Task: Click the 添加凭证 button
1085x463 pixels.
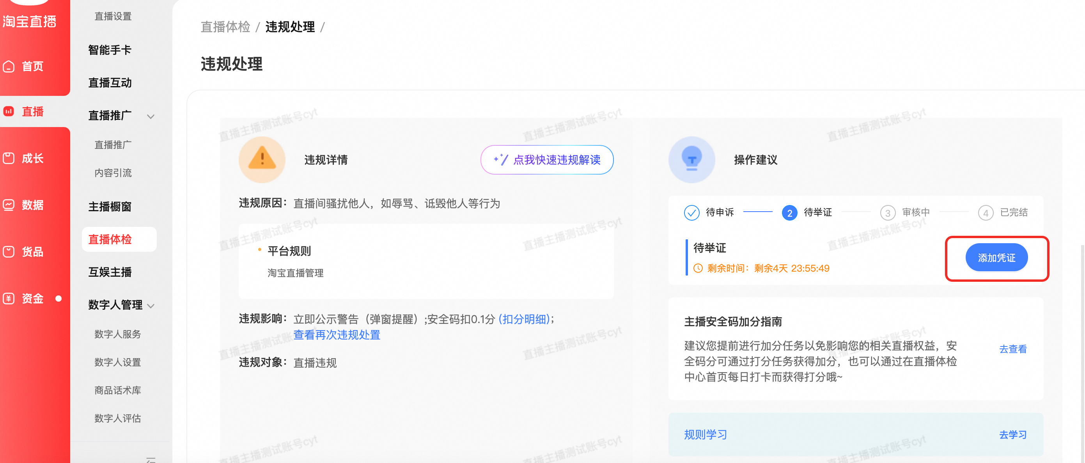Action: (996, 257)
